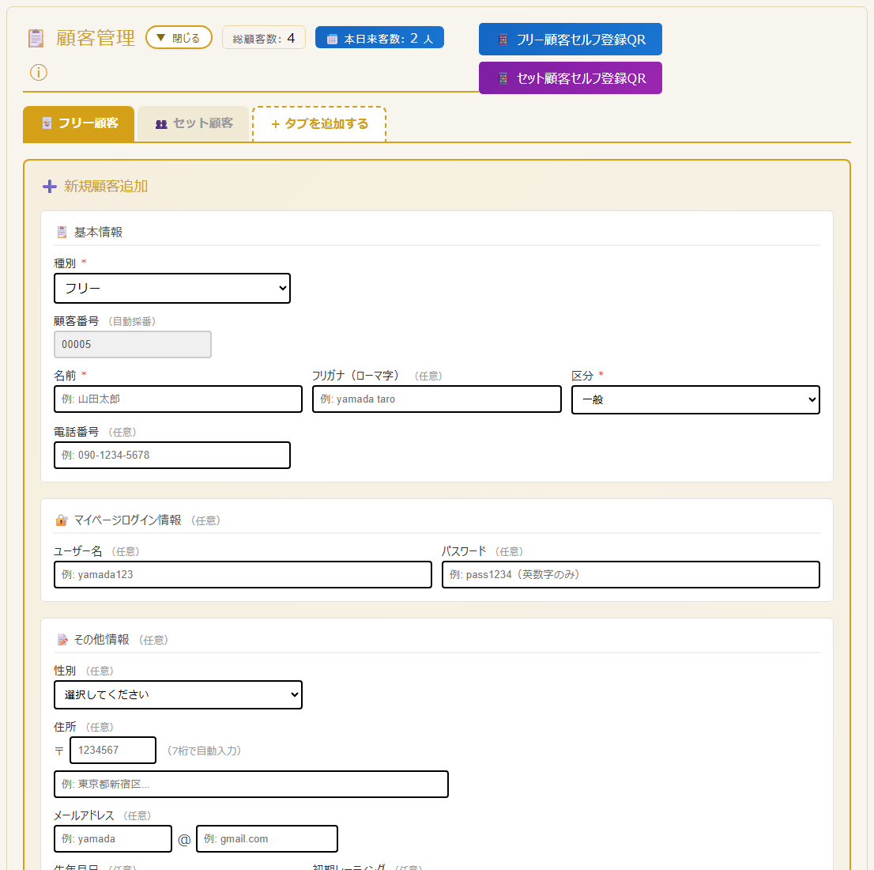Open フリー顧客セルフ登録QR button
The height and width of the screenshot is (870, 874).
(x=571, y=40)
